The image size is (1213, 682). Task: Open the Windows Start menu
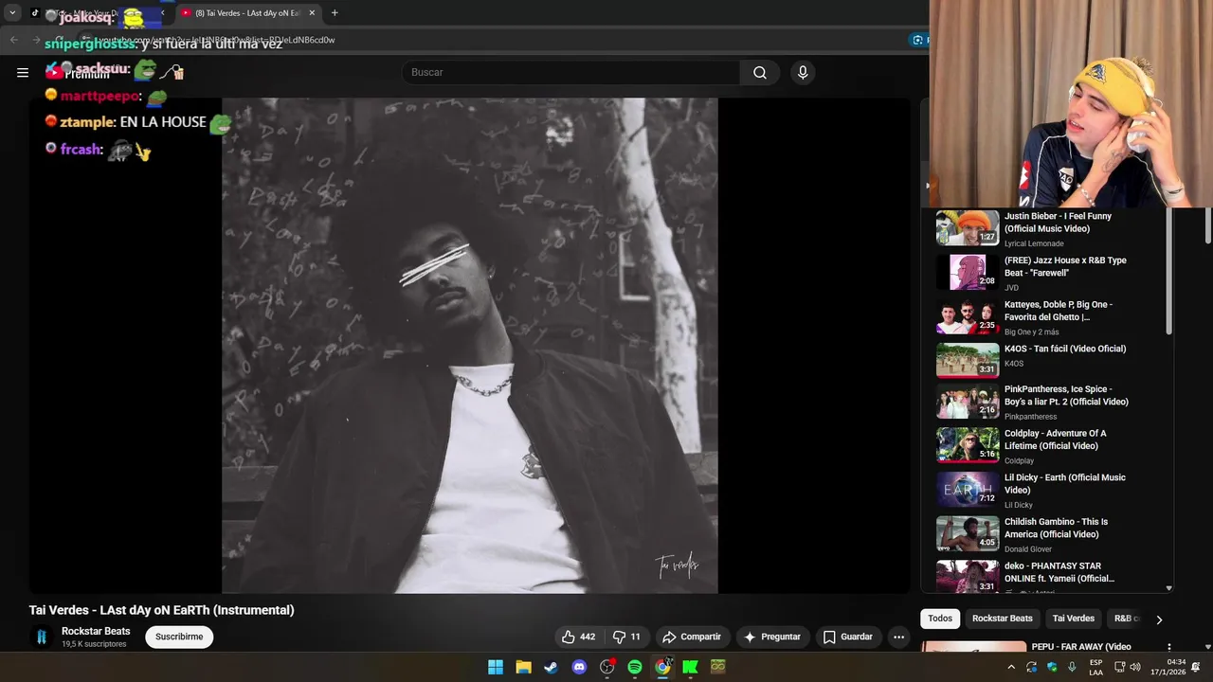coord(496,667)
